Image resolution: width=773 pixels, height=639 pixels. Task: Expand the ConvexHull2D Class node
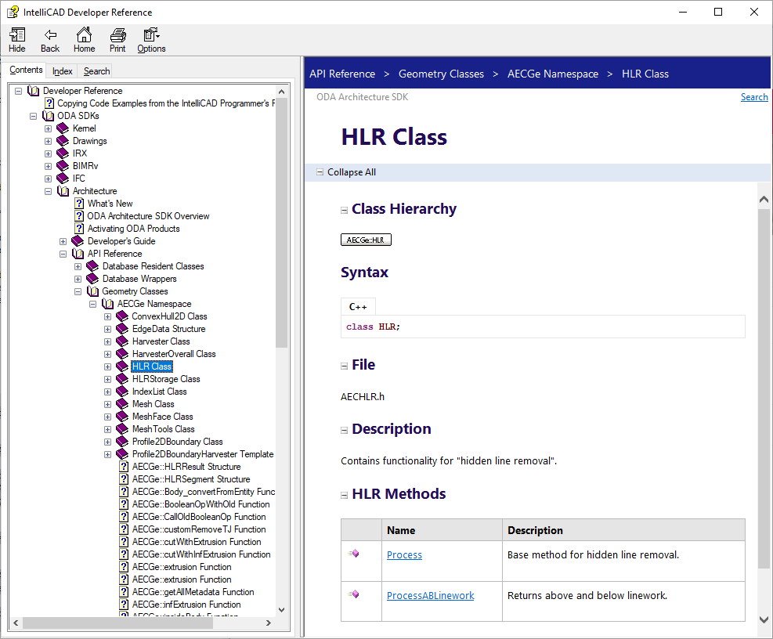(x=107, y=316)
